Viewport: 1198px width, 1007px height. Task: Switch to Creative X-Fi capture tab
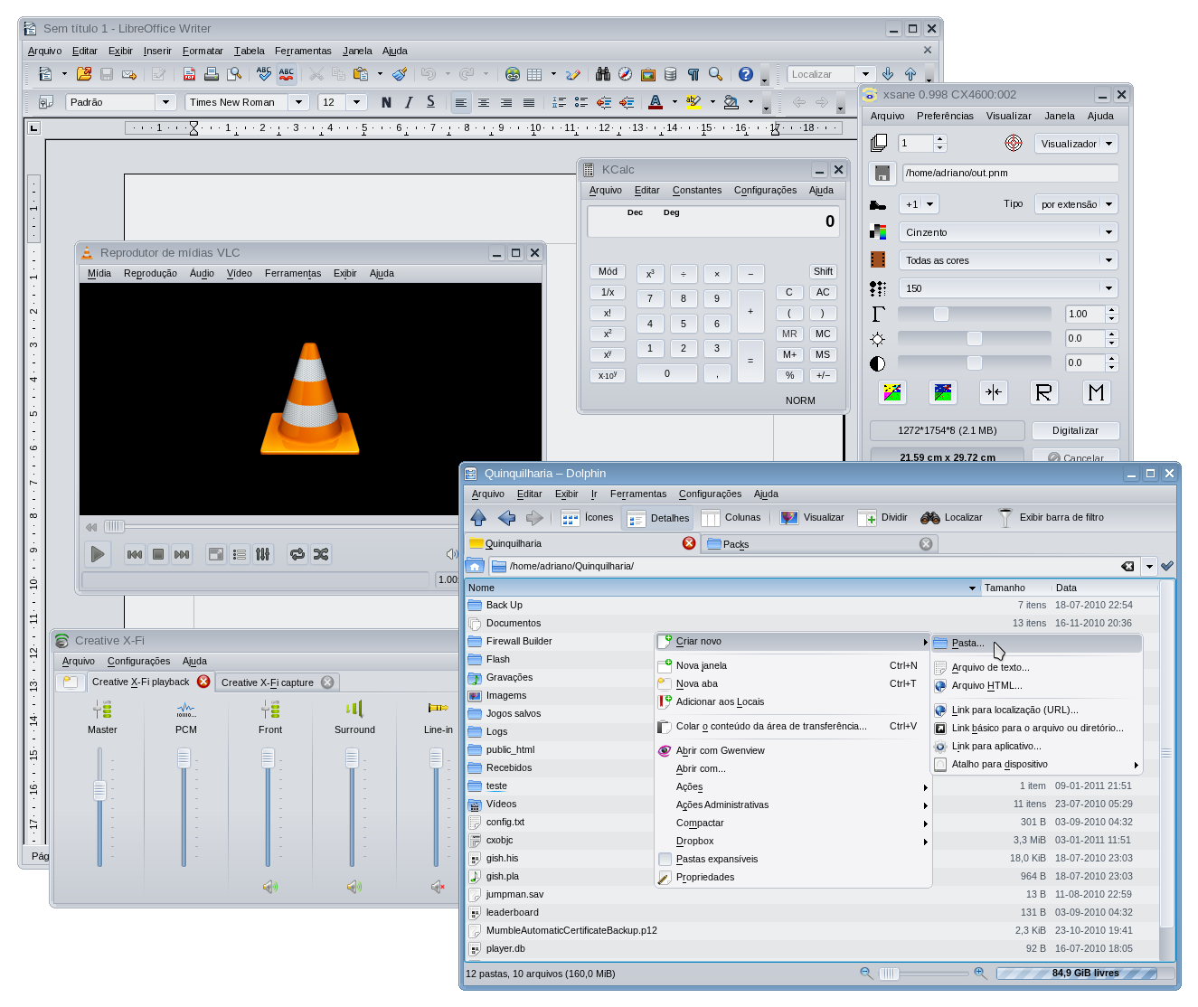pos(277,682)
